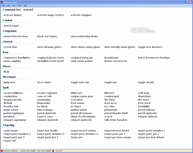
Task: Select 'conjured mana pie' item
Action: click(x=82, y=57)
